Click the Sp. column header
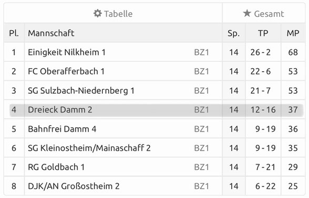This screenshot has width=309, height=198. pyautogui.click(x=233, y=33)
